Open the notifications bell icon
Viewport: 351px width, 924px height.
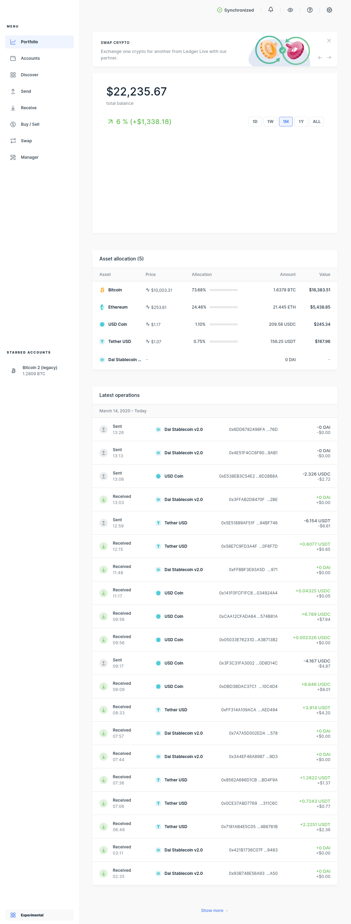click(x=270, y=10)
